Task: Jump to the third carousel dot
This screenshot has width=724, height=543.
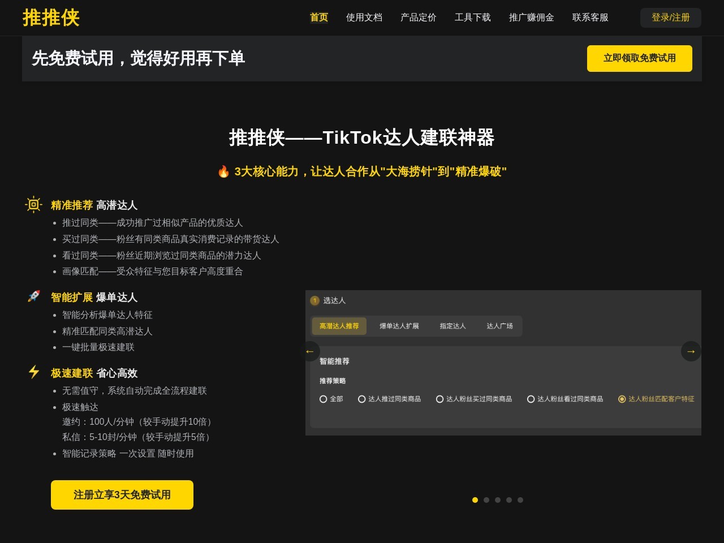Action: pos(498,500)
